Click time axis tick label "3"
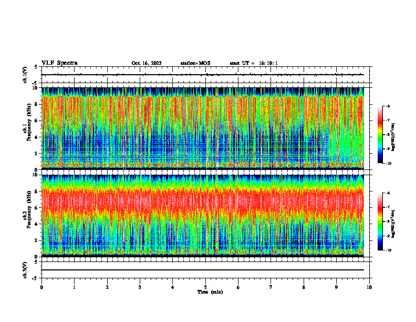The height and width of the screenshot is (322, 416). click(x=140, y=287)
